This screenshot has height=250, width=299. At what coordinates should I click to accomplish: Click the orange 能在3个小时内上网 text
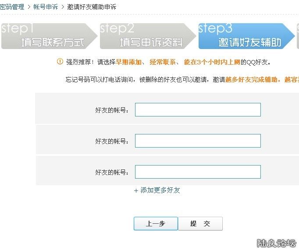click(x=212, y=62)
